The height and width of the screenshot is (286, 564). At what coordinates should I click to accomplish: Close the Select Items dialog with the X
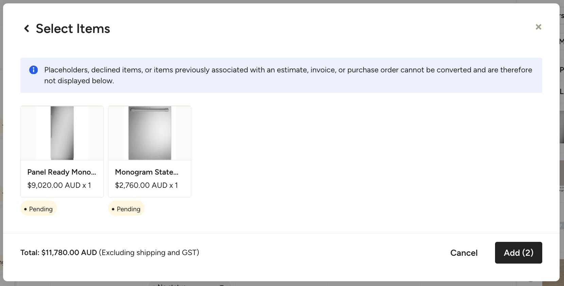(x=539, y=27)
